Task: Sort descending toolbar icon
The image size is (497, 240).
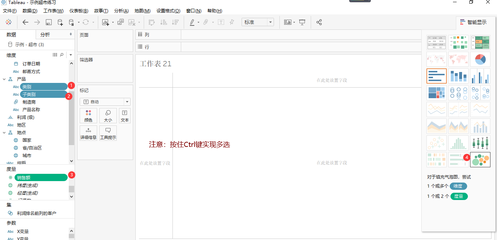Action: [x=175, y=22]
